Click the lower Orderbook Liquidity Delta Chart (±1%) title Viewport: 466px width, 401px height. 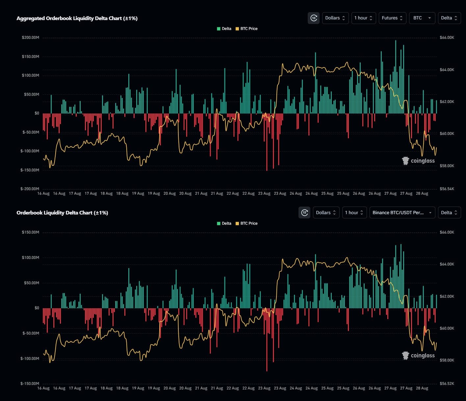[62, 213]
